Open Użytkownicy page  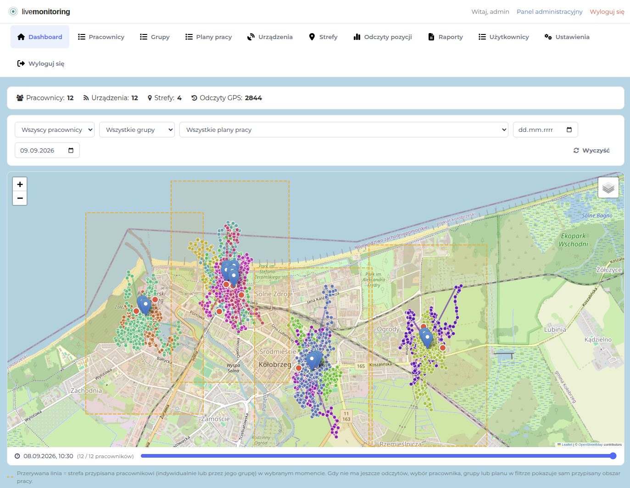tap(504, 37)
